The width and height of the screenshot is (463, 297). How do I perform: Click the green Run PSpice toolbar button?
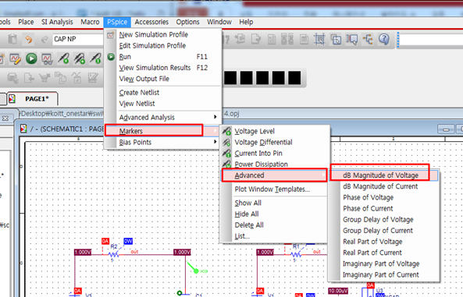coord(31,58)
